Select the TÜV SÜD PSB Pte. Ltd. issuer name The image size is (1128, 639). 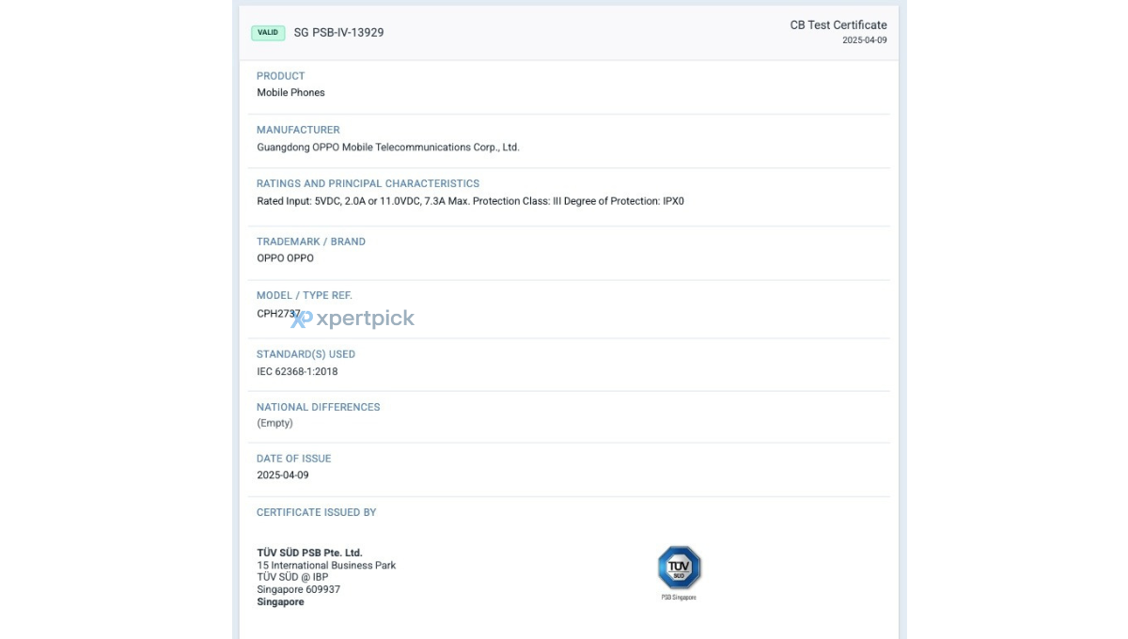point(309,553)
